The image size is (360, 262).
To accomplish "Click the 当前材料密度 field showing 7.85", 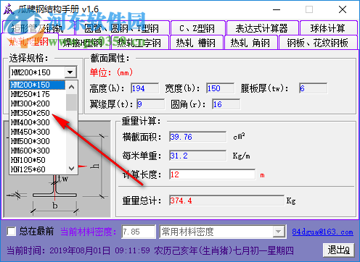I will click(x=139, y=232).
